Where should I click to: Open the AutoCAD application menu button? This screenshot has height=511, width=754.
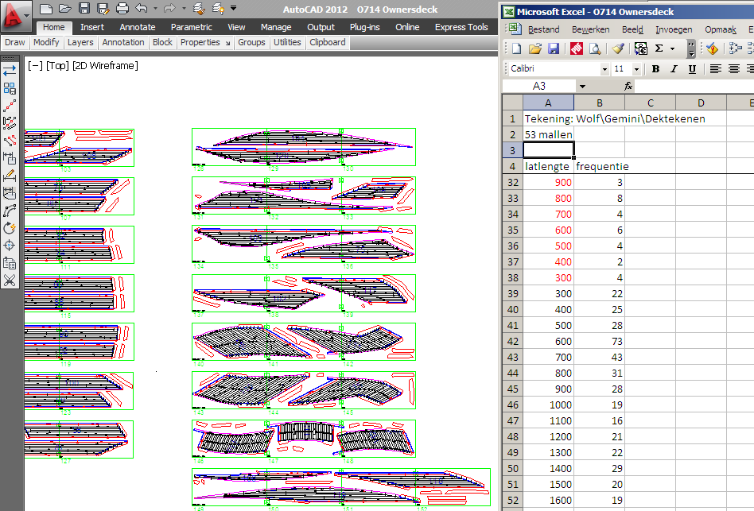(x=16, y=15)
